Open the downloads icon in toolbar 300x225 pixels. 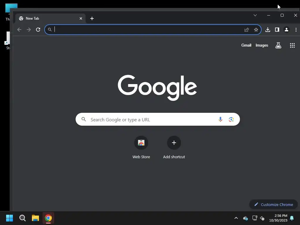[268, 30]
